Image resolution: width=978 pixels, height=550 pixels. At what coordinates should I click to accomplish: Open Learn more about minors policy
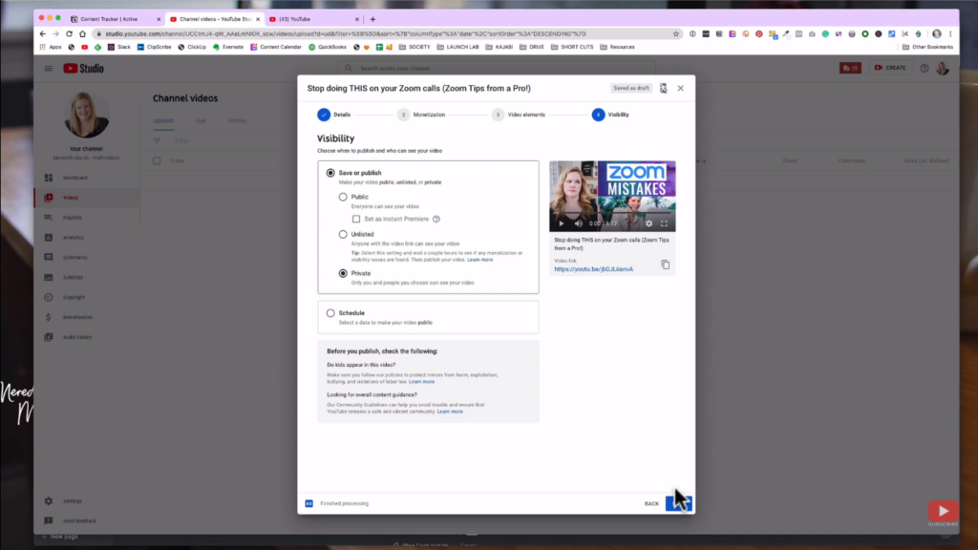[x=421, y=382]
